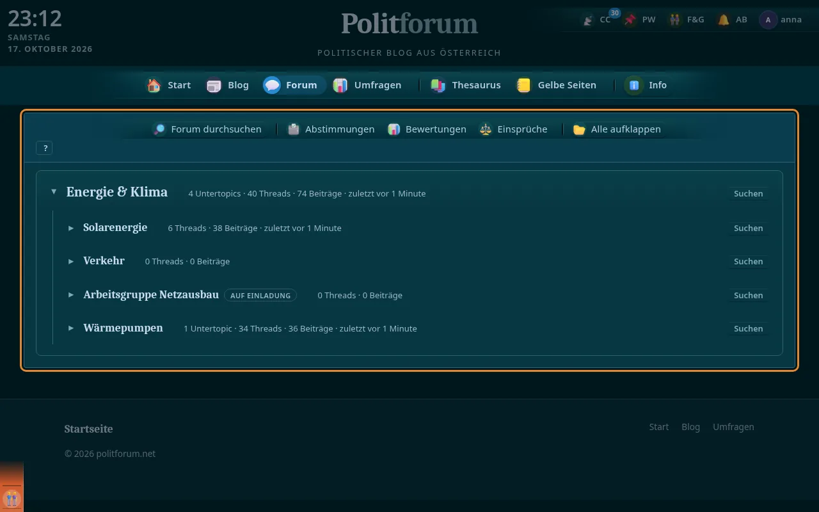Screen dimensions: 819x512
Task: Expand the Wärmepumpen subtopic
Action: pyautogui.click(x=71, y=328)
